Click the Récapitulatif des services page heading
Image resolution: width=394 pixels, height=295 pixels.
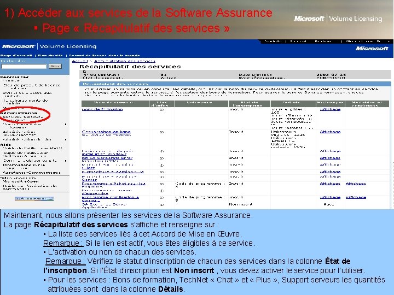point(130,67)
